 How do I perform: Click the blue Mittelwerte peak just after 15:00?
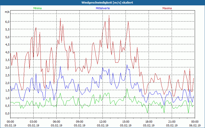(127, 65)
